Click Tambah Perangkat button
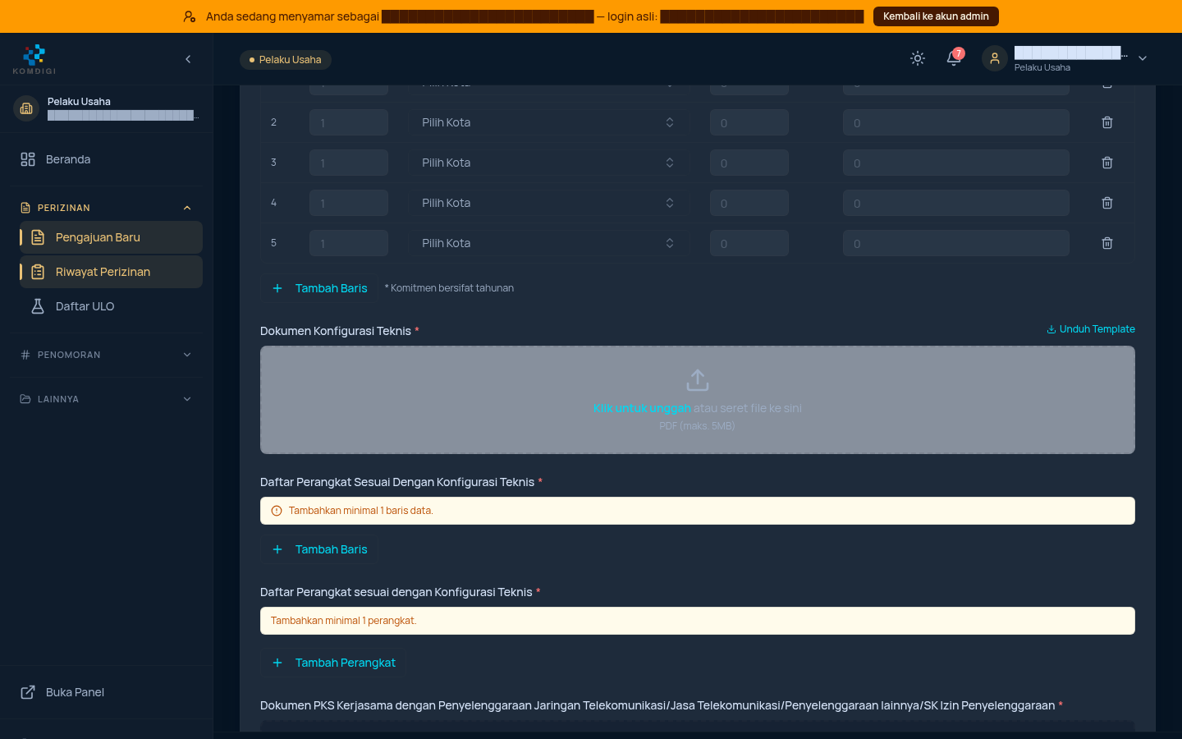This screenshot has width=1182, height=739. [x=332, y=663]
